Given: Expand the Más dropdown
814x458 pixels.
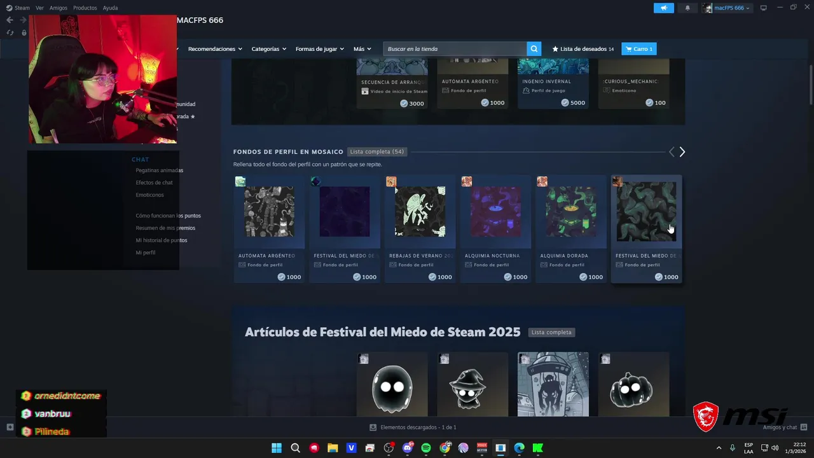Looking at the screenshot, I should (362, 49).
